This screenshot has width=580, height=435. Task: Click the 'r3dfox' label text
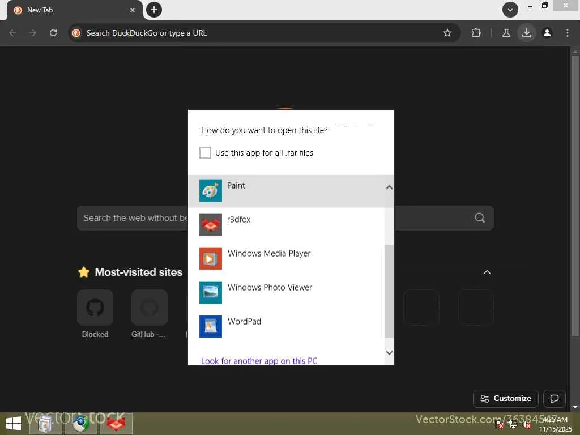(x=238, y=219)
